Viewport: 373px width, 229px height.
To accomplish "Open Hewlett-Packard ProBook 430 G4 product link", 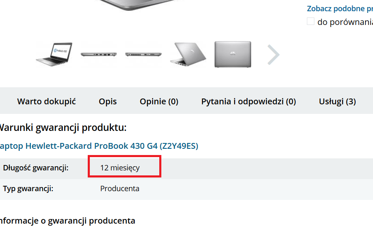I will point(99,146).
